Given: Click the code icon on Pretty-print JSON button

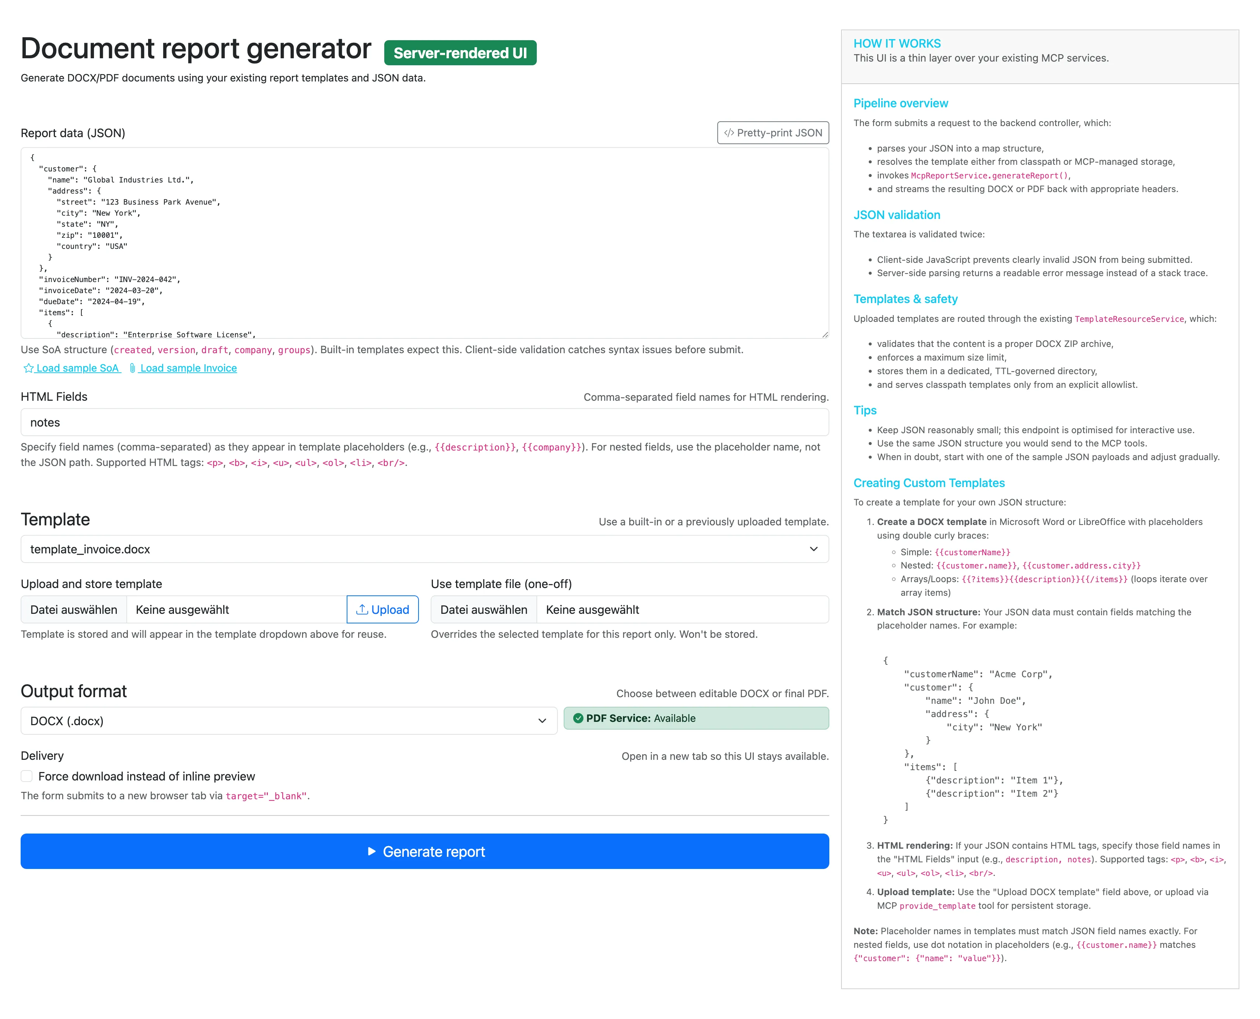Looking at the screenshot, I should (730, 133).
